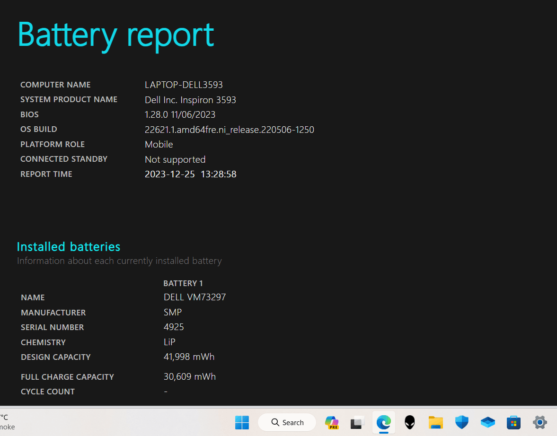
Task: Select full charge capacity 30,609 mWh
Action: point(190,377)
